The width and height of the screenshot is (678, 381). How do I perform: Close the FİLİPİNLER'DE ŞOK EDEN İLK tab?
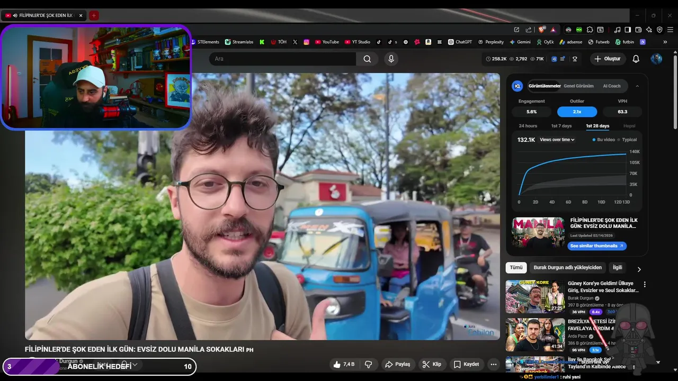pyautogui.click(x=81, y=15)
